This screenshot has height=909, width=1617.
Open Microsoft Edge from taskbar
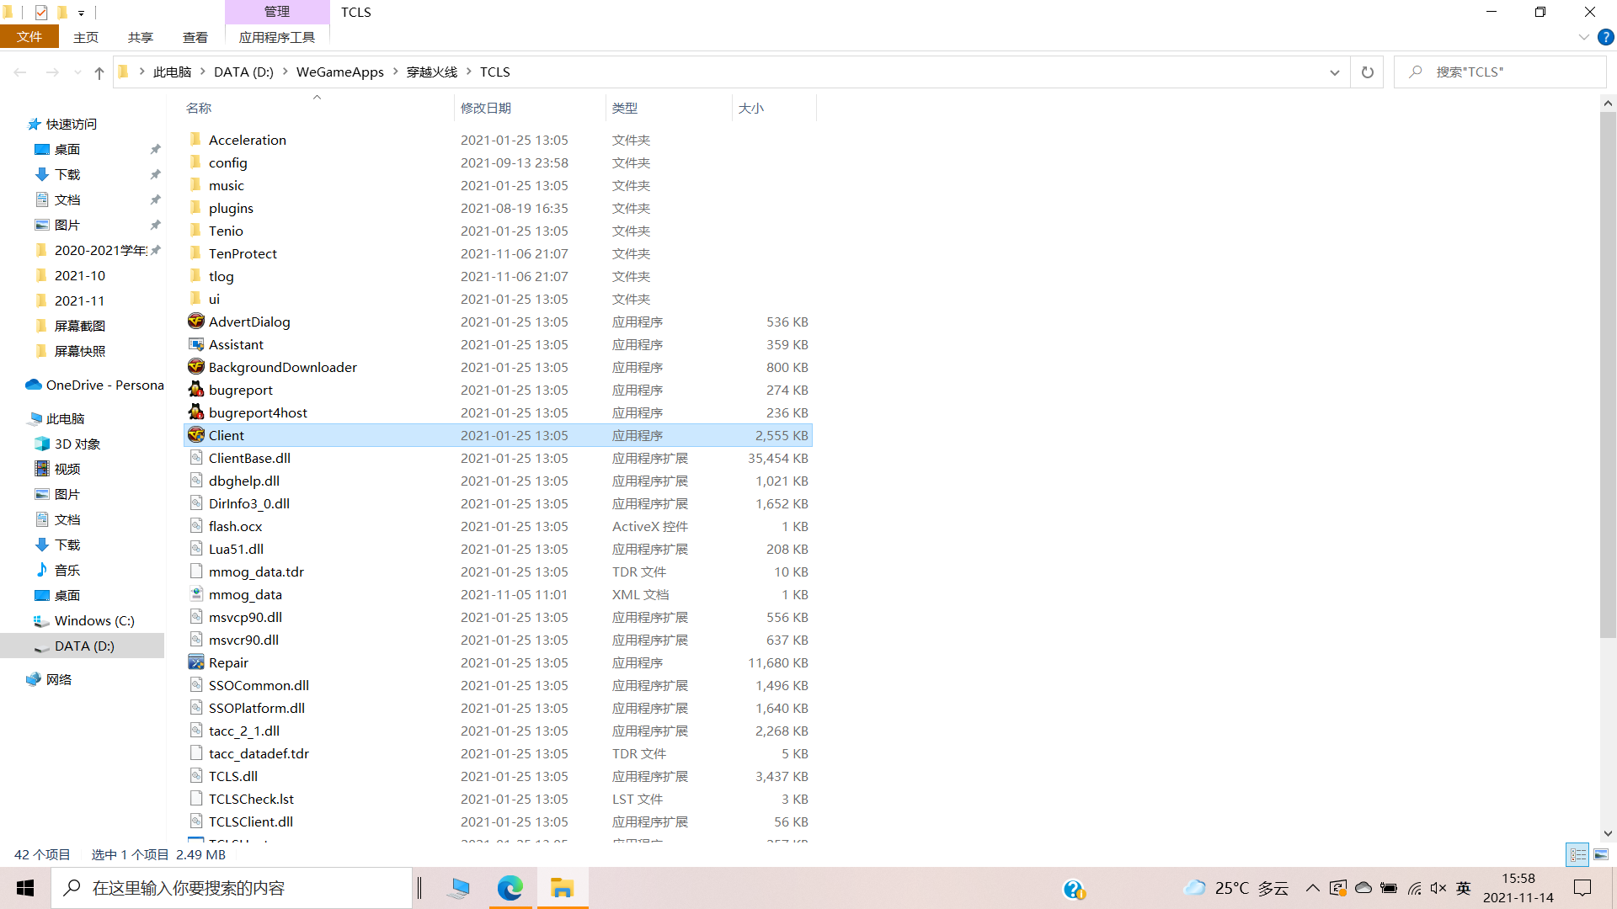510,888
